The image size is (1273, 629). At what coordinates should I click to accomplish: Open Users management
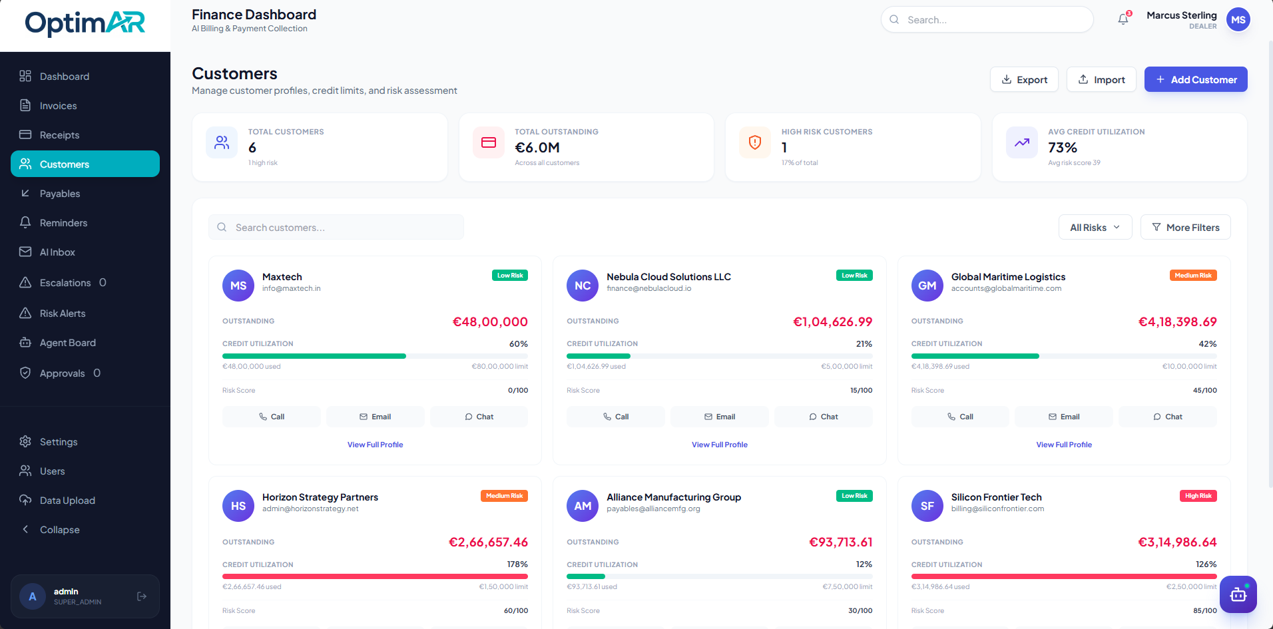click(x=85, y=471)
